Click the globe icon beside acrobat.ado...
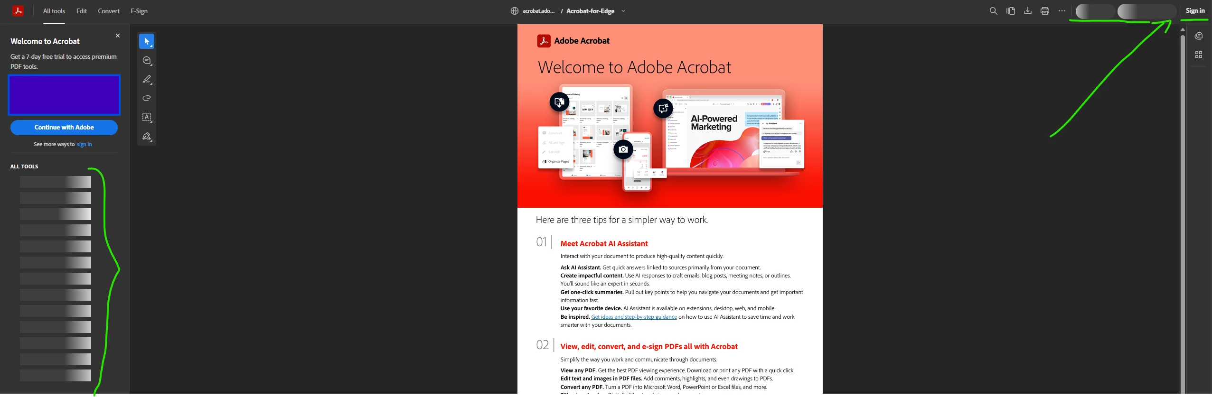1212x397 pixels. 515,11
